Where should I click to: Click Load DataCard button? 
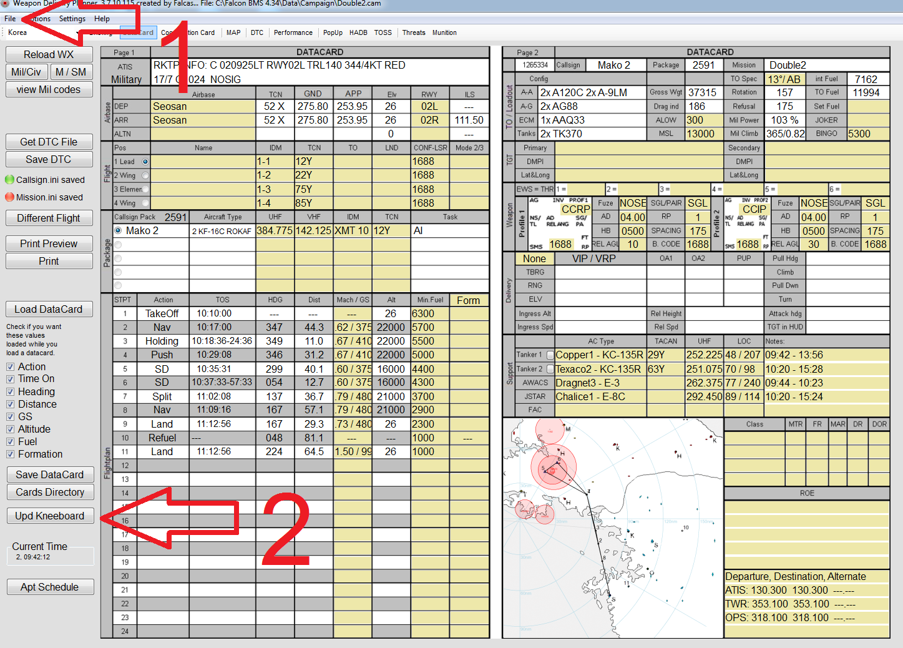[49, 309]
